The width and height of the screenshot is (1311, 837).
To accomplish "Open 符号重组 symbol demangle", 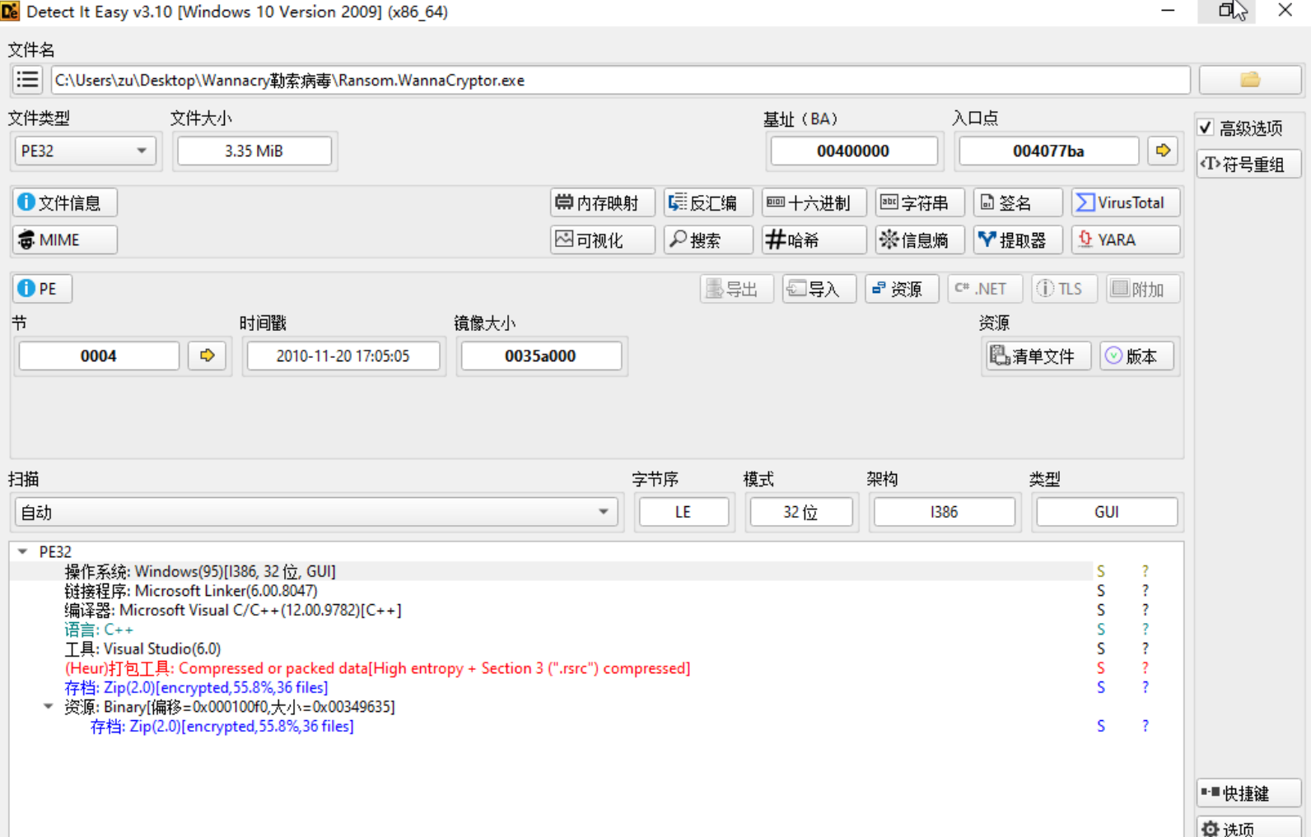I will click(1249, 164).
